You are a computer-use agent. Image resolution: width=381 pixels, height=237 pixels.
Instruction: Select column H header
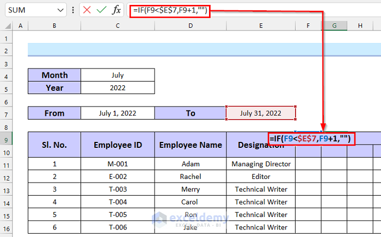360,26
